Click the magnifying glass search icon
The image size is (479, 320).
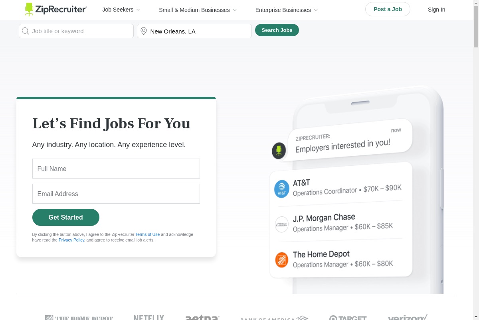pos(26,31)
